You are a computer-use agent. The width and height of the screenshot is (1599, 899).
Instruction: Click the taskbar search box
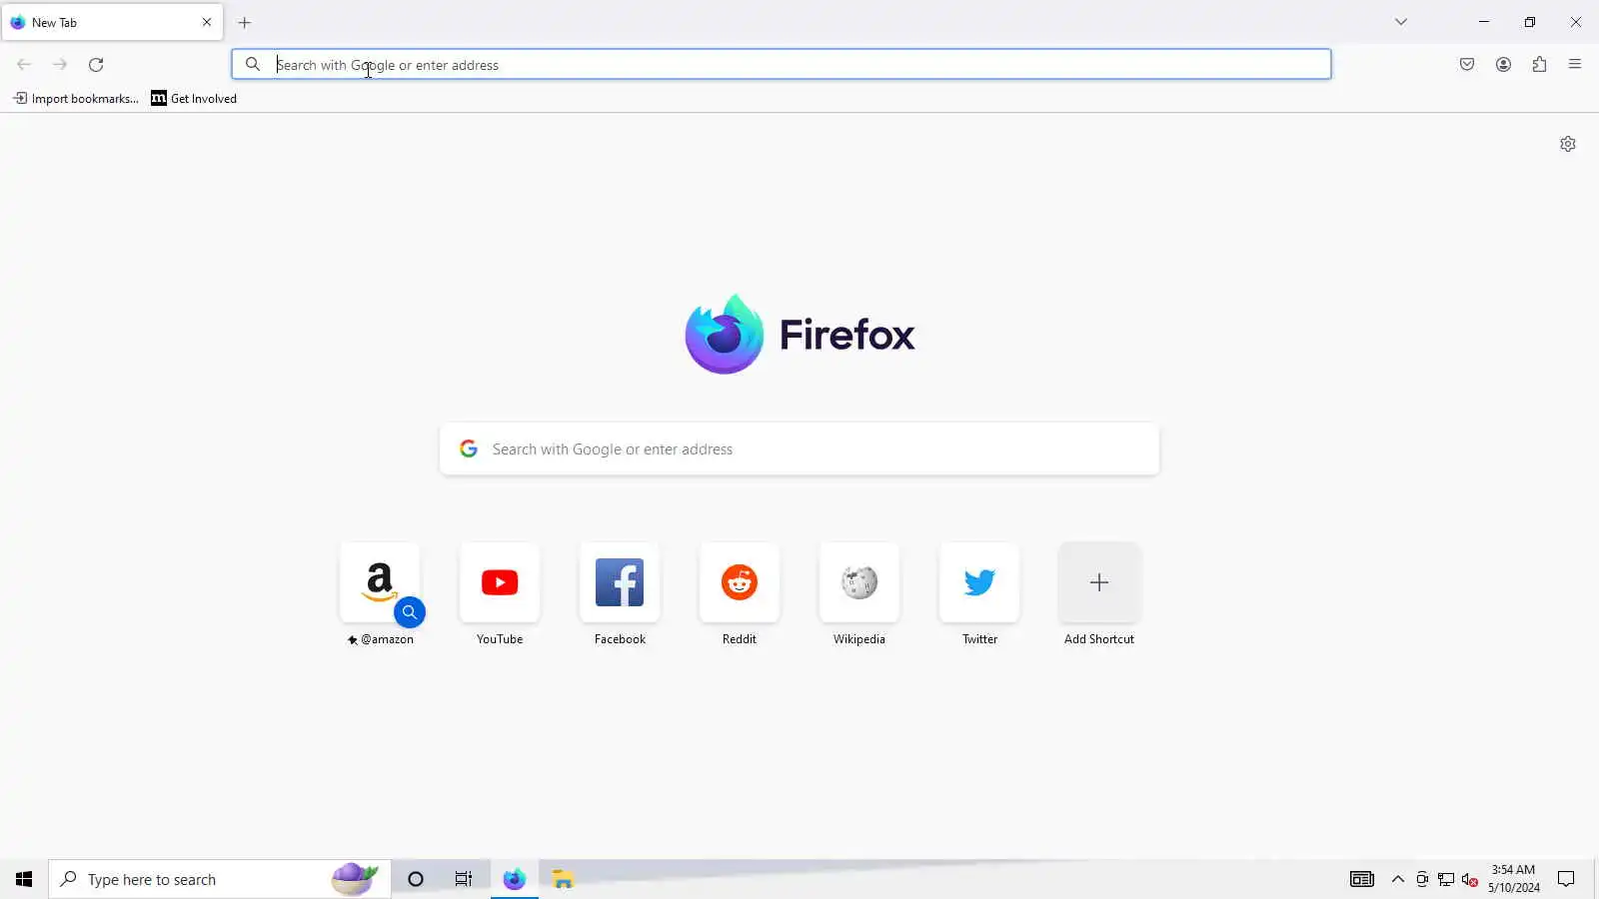(220, 879)
